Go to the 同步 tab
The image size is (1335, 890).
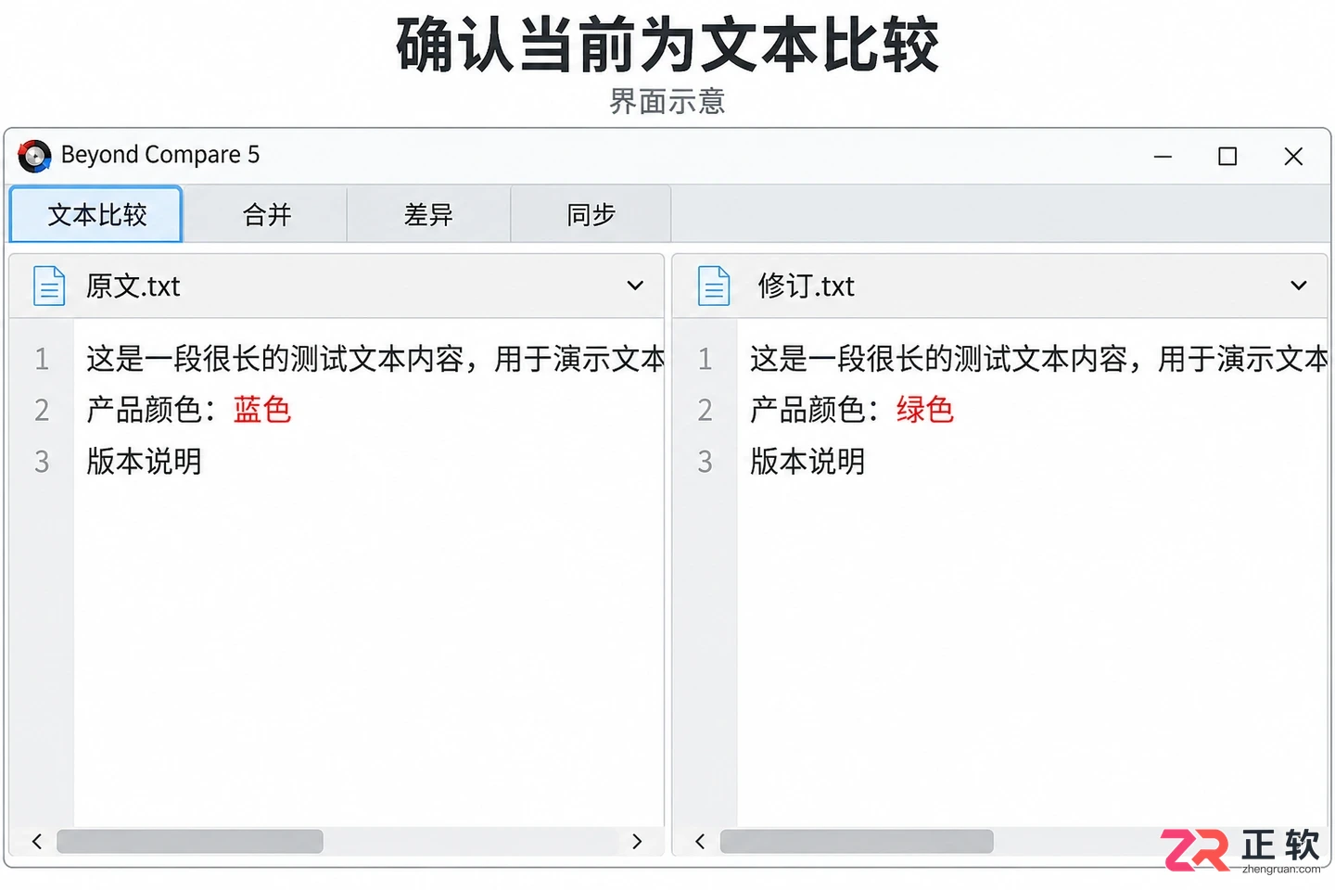click(591, 215)
